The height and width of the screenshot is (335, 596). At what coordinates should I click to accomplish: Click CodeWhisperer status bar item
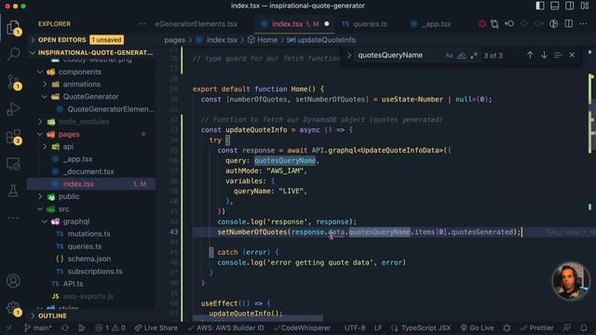[303, 328]
